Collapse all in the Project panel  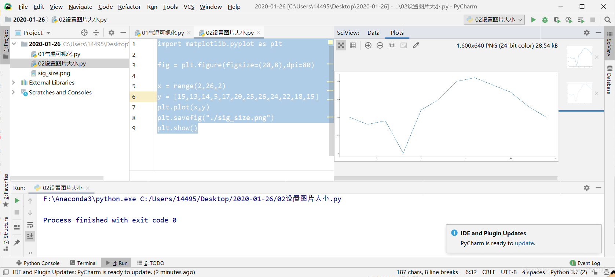click(96, 33)
